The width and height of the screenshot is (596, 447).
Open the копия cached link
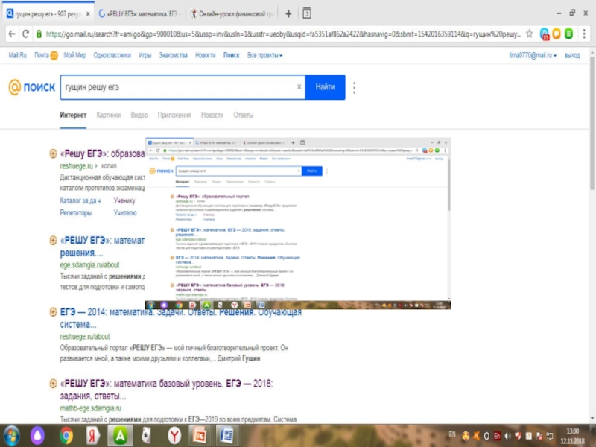[x=109, y=165]
